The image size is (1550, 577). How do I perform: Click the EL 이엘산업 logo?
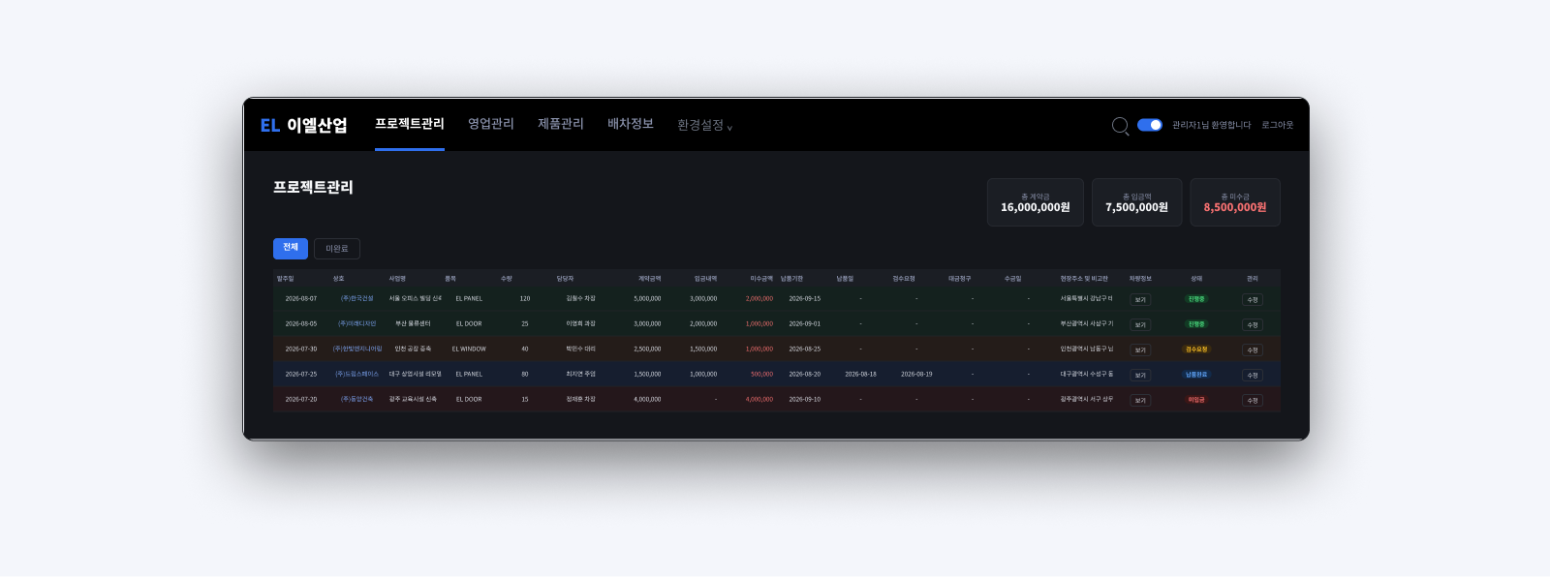coord(303,125)
